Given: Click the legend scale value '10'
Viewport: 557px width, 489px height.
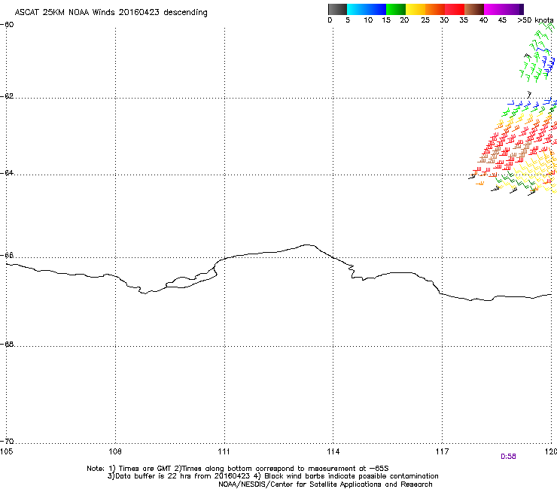Looking at the screenshot, I should [368, 20].
